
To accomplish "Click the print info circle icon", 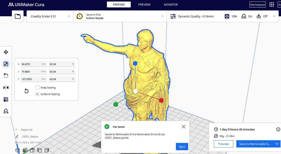I will coord(278,129).
